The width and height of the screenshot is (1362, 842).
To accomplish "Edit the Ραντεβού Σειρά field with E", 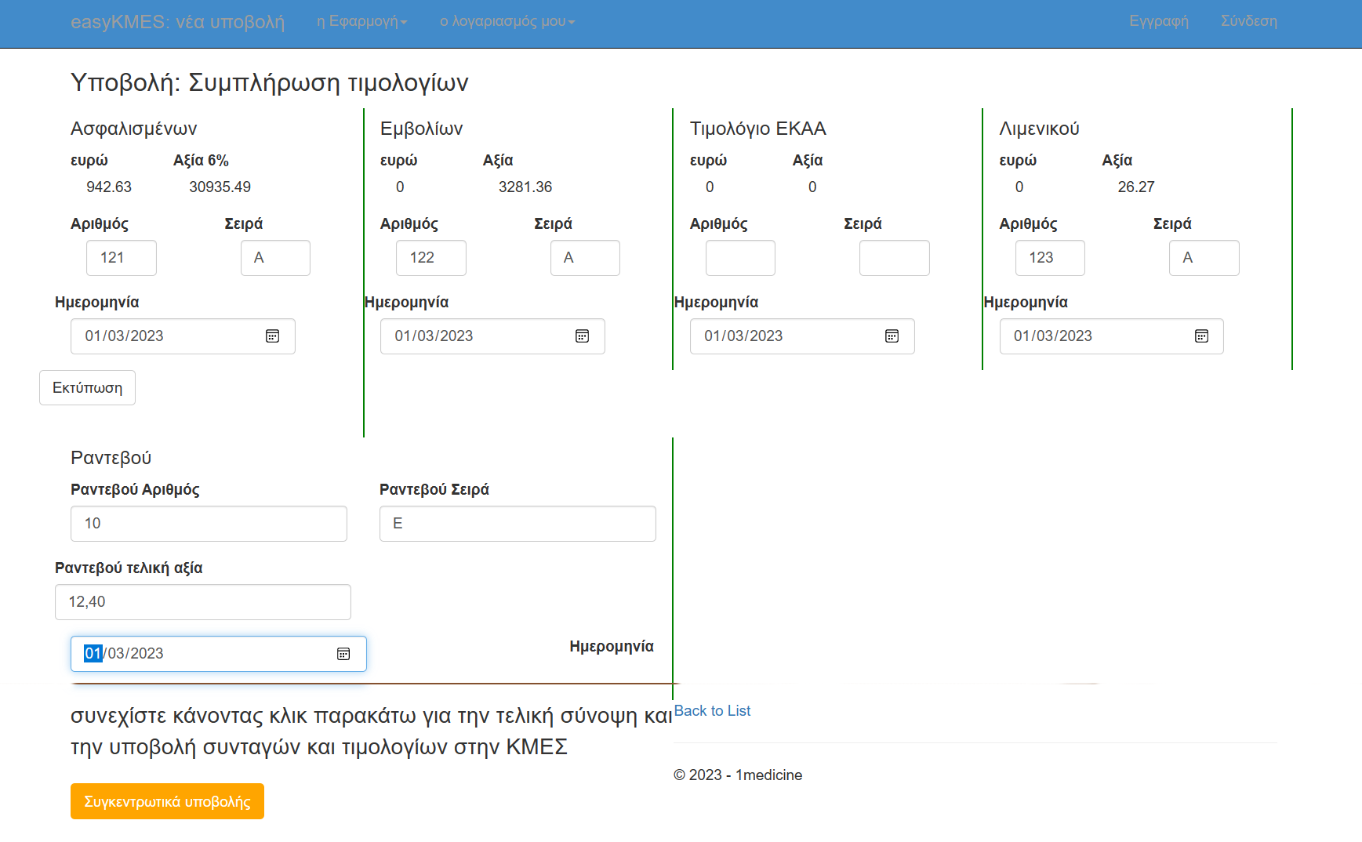I will (x=518, y=524).
